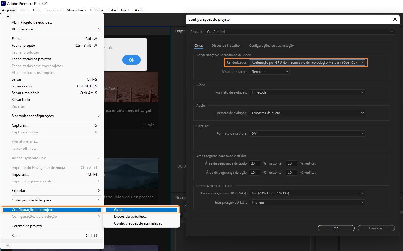Open the Clipe menu
This screenshot has height=251, width=403.
click(x=37, y=10)
